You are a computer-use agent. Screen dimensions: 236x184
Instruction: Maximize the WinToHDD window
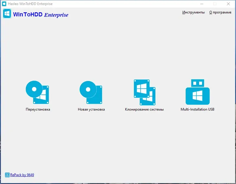tap(214, 4)
